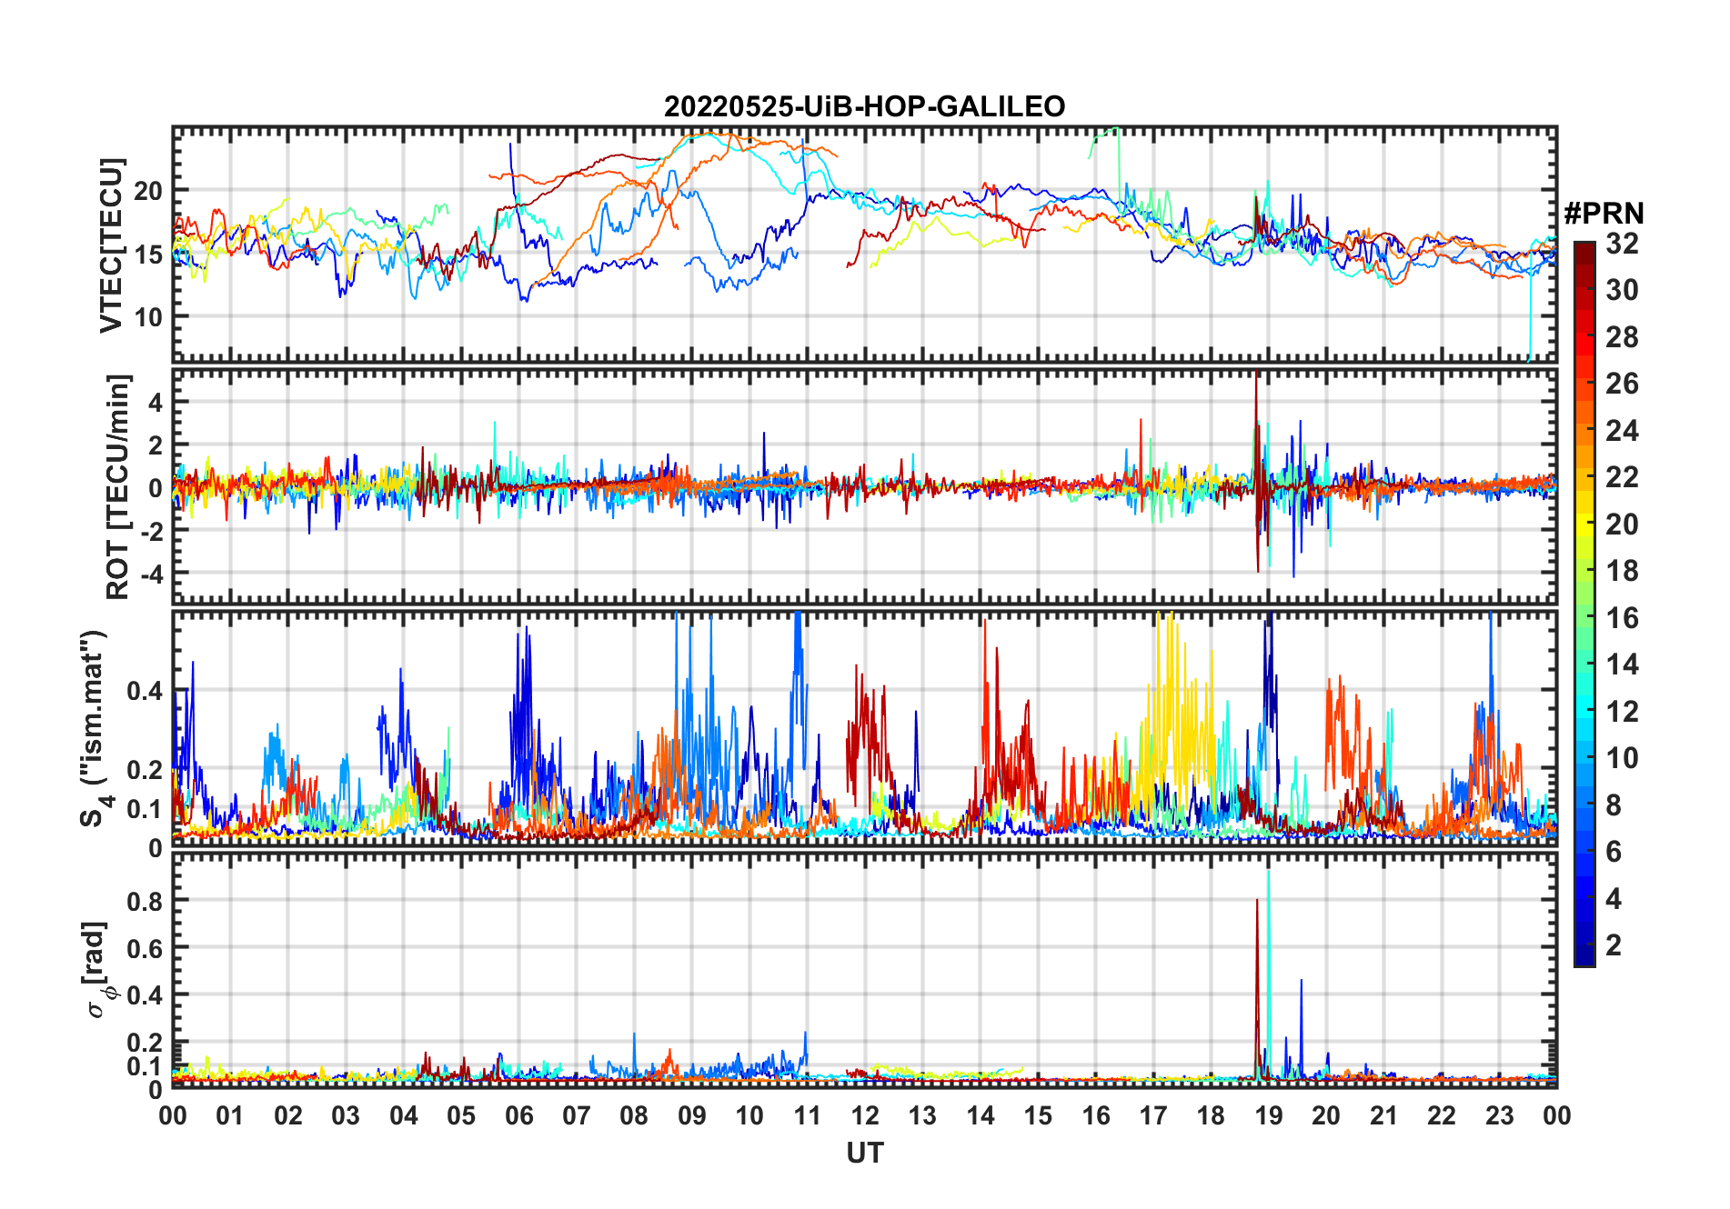The width and height of the screenshot is (1730, 1209).
Task: Select yellow at colorbar value 20
Action: point(1584,524)
